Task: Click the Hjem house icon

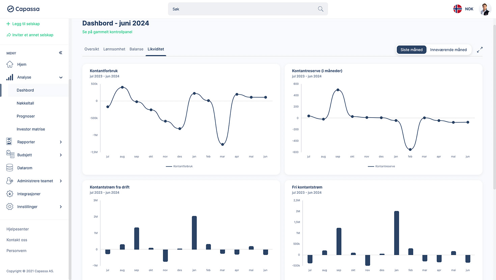Action: click(x=10, y=64)
